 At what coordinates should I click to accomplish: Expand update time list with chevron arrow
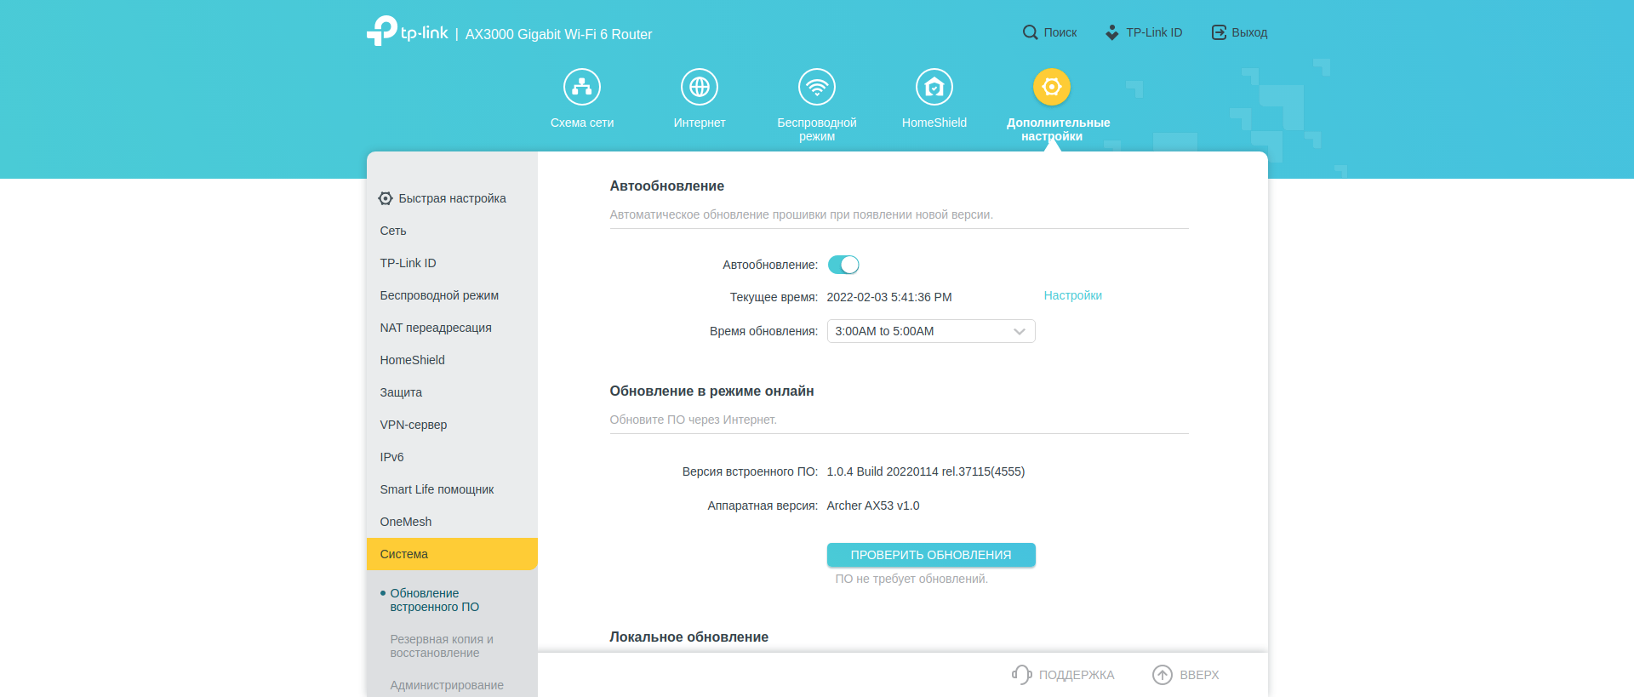(1020, 331)
